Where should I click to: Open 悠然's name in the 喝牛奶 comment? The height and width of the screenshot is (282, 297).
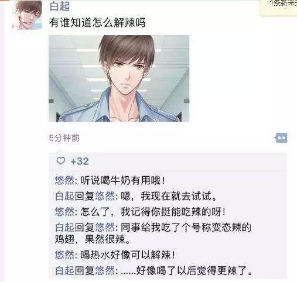point(64,180)
